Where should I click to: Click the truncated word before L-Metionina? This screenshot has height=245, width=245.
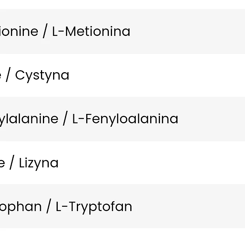[x=19, y=31]
